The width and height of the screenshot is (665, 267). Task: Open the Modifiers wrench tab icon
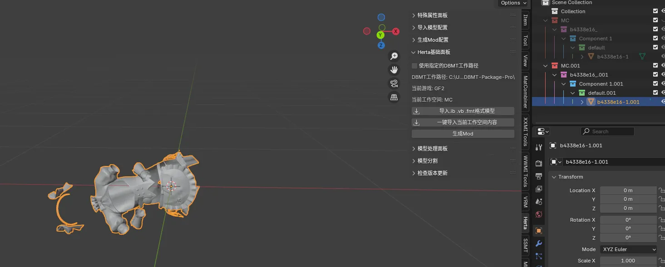coord(539,243)
